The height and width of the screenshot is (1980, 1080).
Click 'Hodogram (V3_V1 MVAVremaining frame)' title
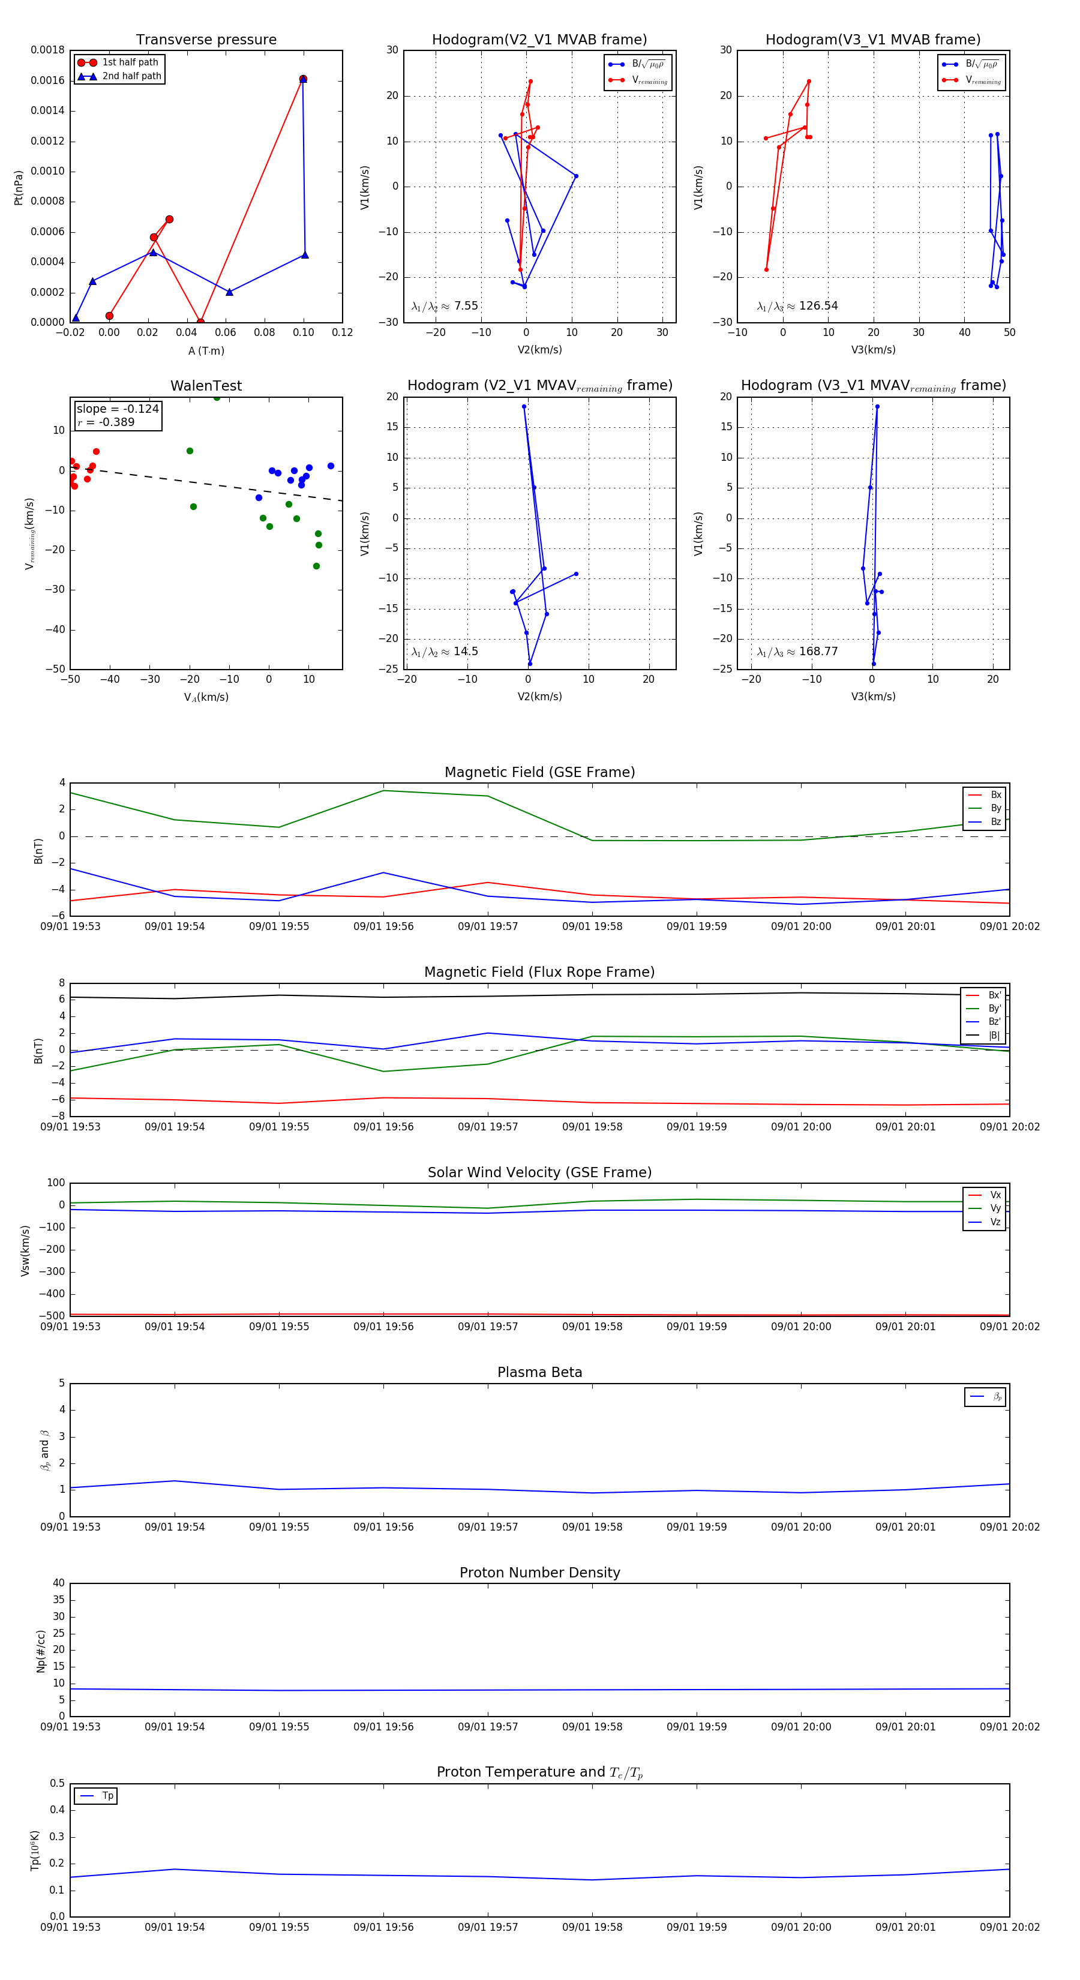873,386
